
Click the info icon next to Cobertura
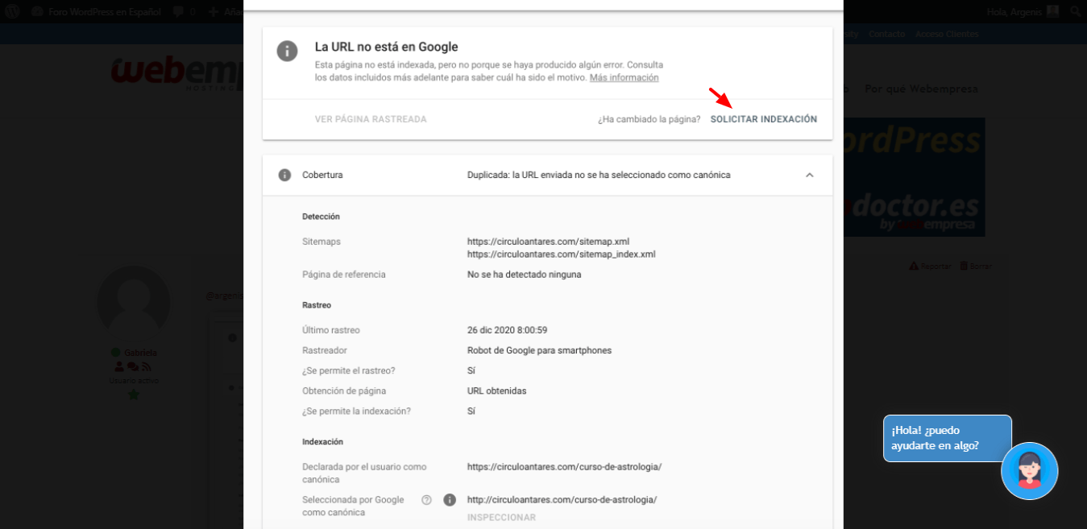click(284, 175)
